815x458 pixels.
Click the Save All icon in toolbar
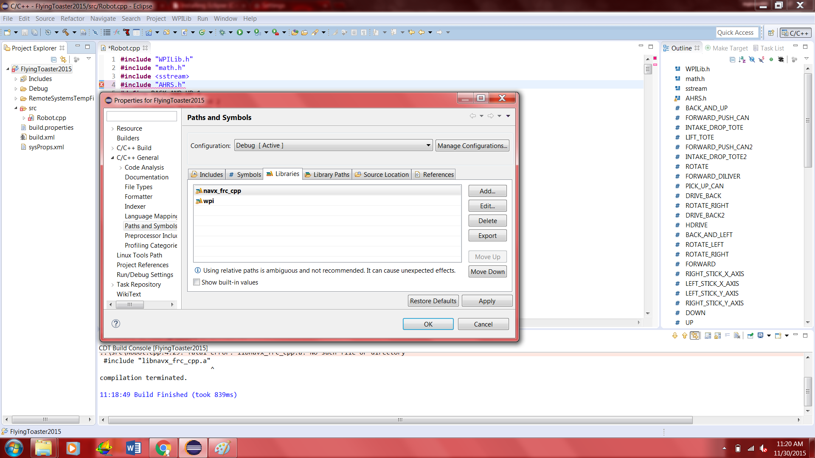click(x=35, y=32)
